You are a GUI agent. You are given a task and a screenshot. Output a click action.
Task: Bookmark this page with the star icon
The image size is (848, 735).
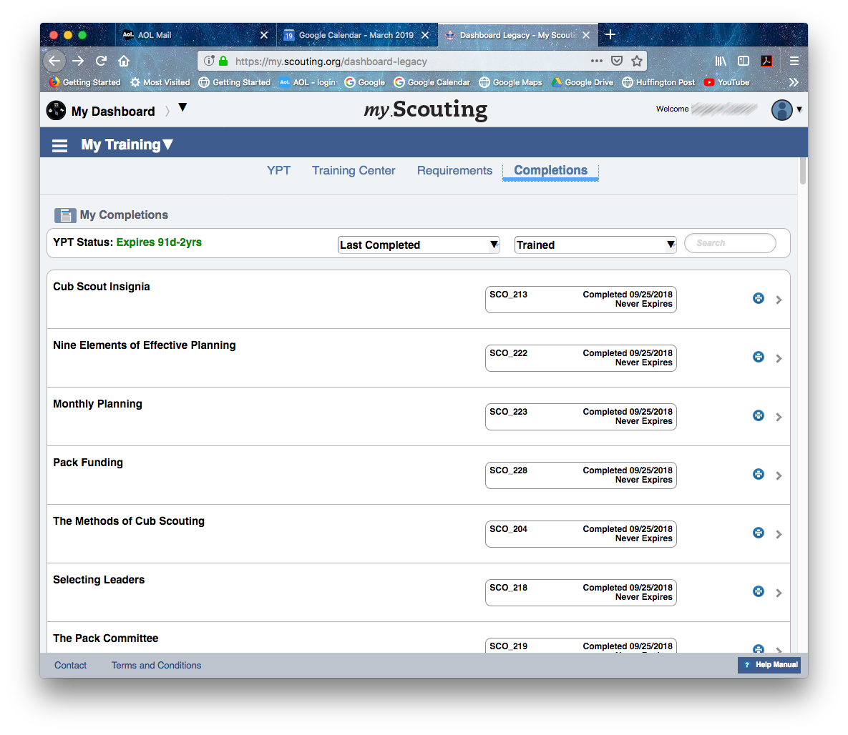(637, 61)
